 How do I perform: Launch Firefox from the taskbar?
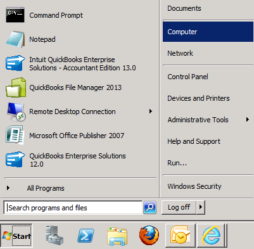click(149, 235)
